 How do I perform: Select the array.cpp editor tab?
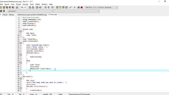[x=53, y=15]
